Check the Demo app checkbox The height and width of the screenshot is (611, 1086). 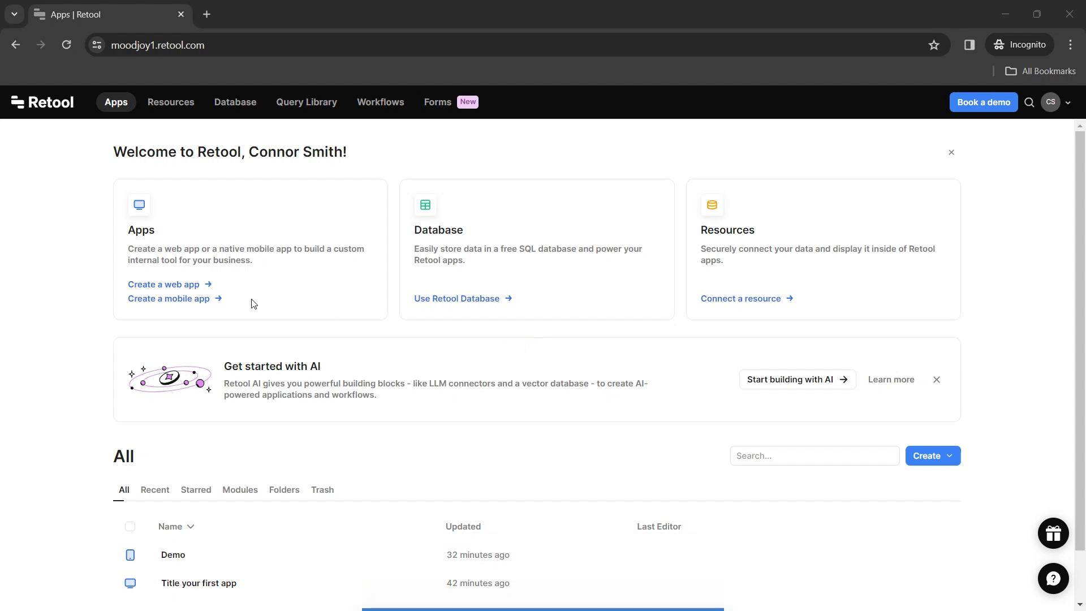pyautogui.click(x=130, y=554)
